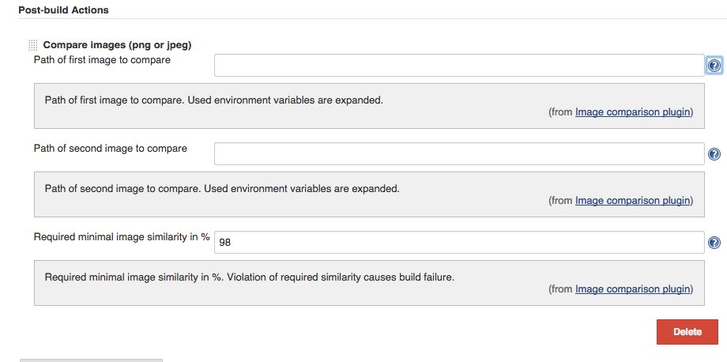Image resolution: width=727 pixels, height=362 pixels.
Task: Toggle help icon for minimal image similarity
Action: pos(714,243)
